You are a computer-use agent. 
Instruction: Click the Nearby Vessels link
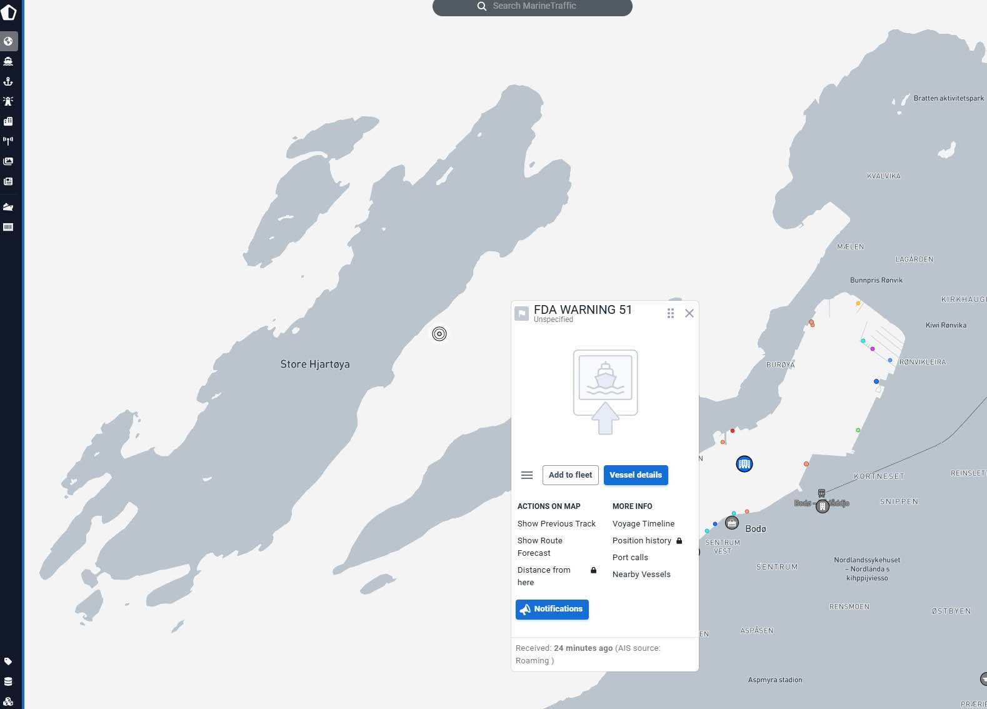(641, 575)
